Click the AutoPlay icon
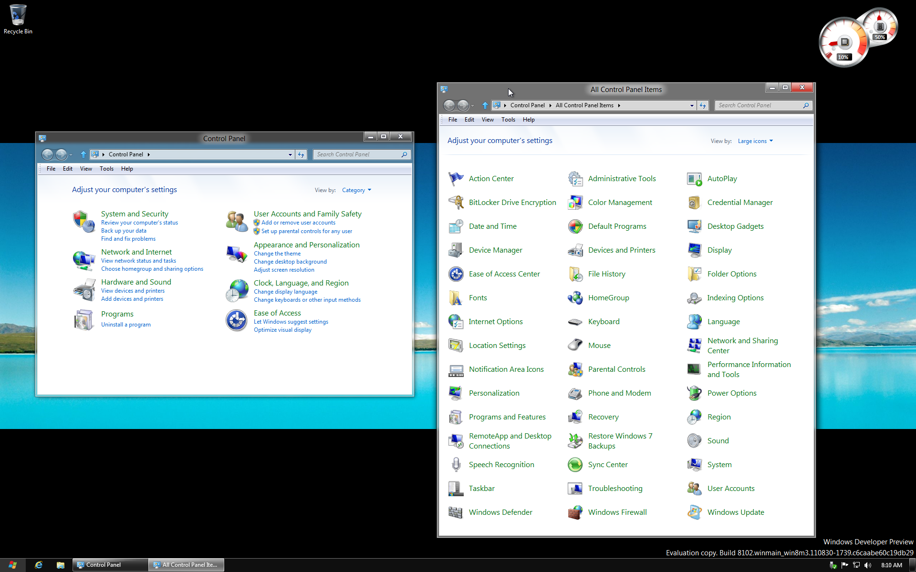Image resolution: width=916 pixels, height=572 pixels. click(x=694, y=179)
